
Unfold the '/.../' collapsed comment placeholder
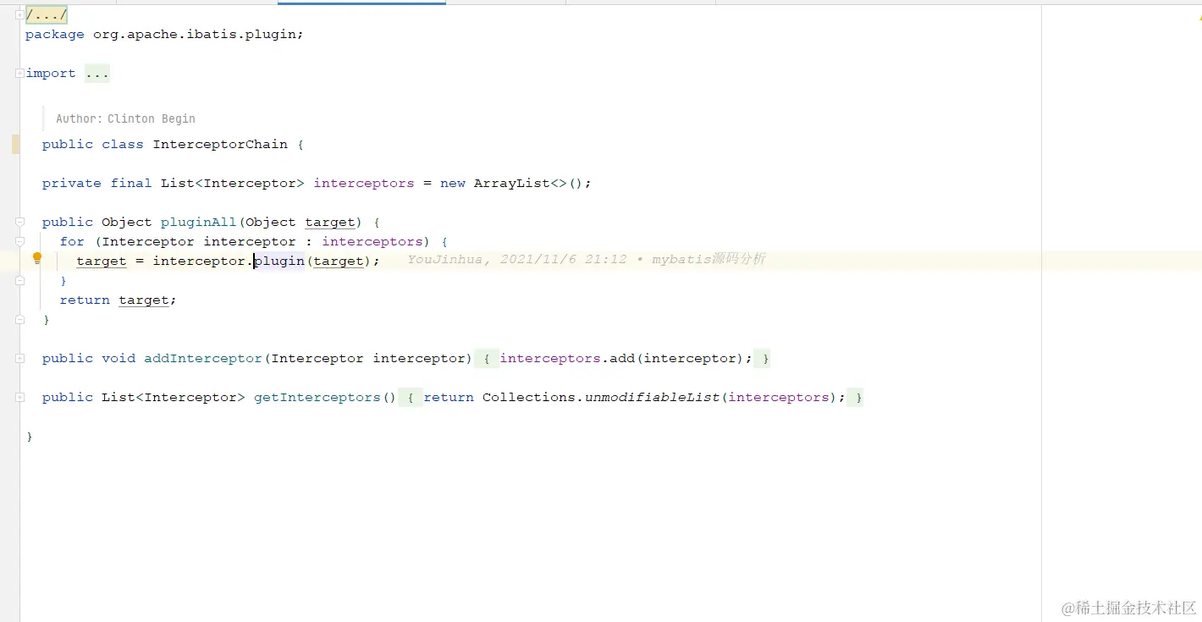(47, 15)
